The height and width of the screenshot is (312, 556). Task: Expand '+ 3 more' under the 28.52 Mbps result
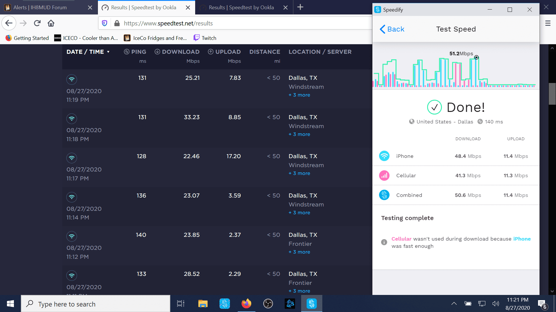point(299,291)
